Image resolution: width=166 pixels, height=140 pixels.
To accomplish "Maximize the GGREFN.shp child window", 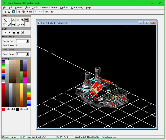I will [147, 23].
